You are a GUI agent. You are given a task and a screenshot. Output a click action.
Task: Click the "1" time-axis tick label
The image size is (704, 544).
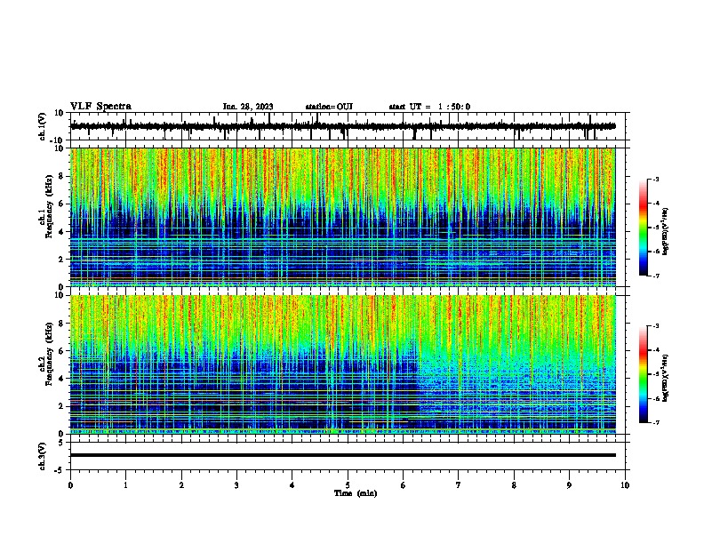coord(125,485)
